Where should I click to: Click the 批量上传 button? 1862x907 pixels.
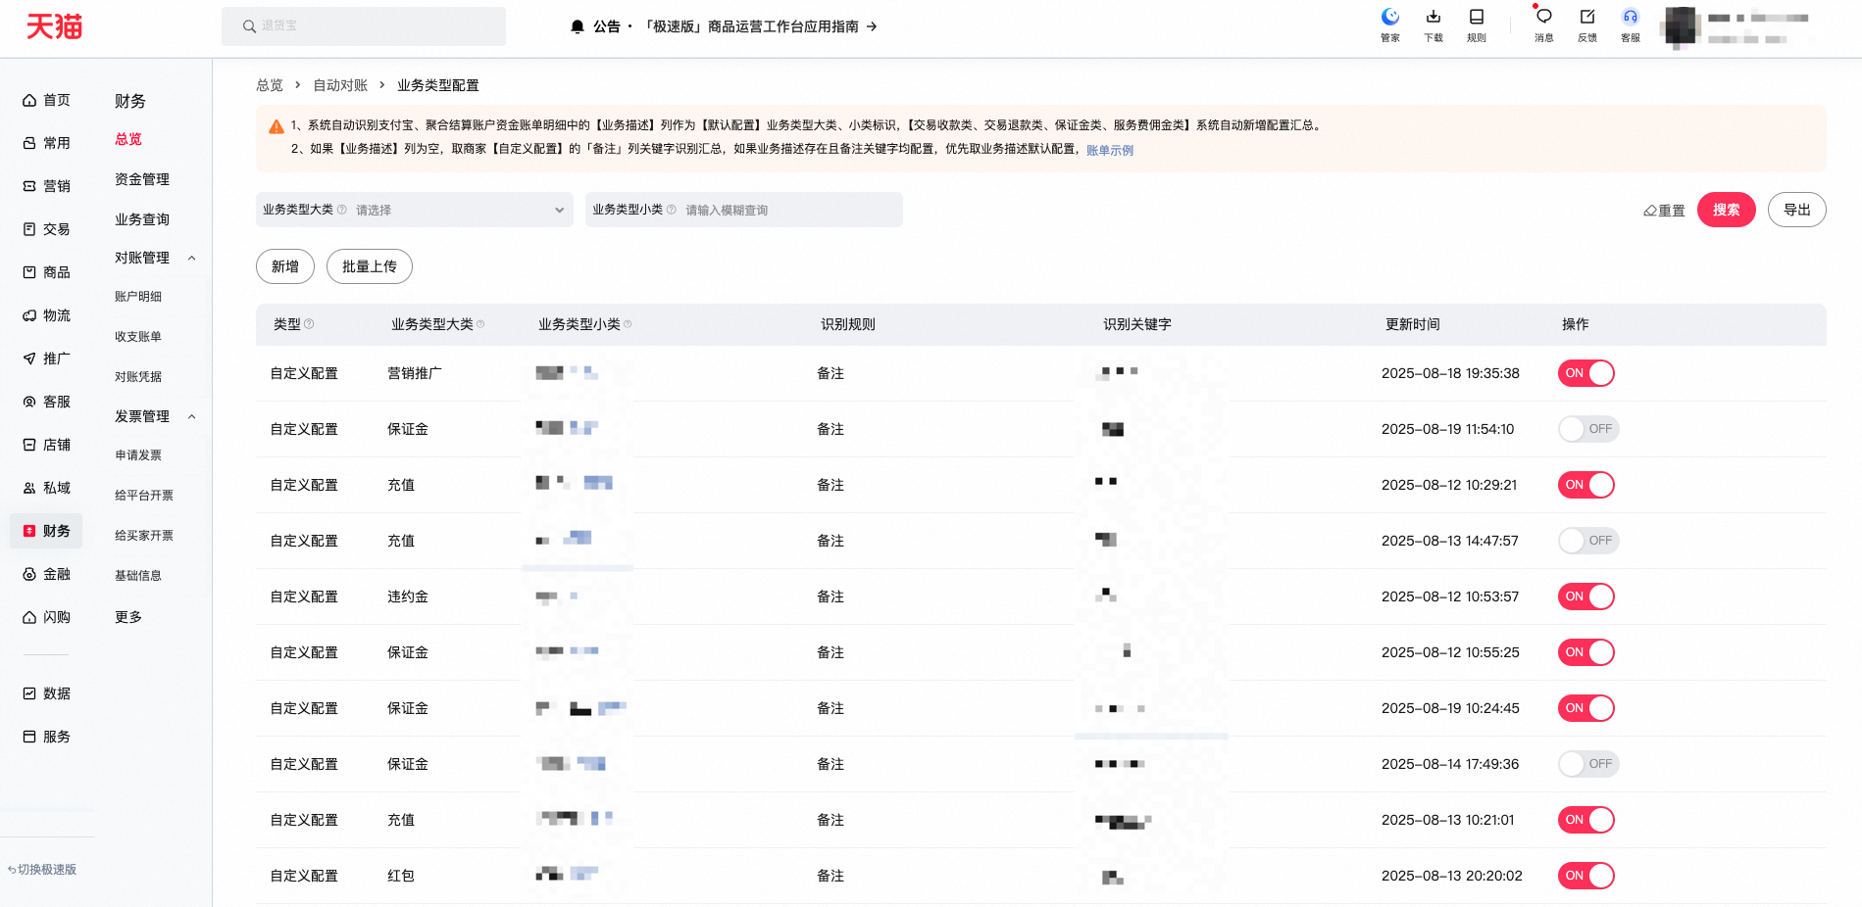point(370,266)
